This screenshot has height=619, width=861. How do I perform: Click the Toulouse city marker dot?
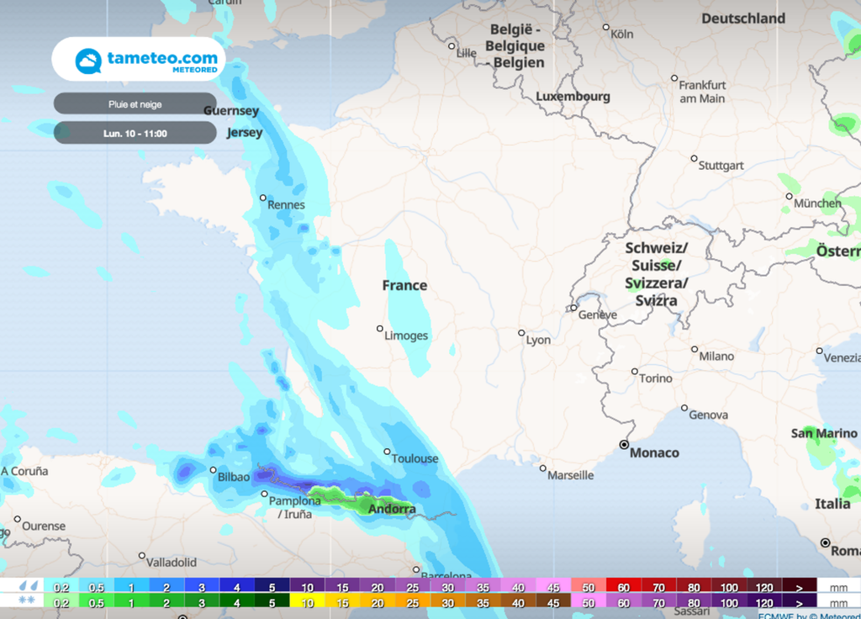(x=387, y=452)
